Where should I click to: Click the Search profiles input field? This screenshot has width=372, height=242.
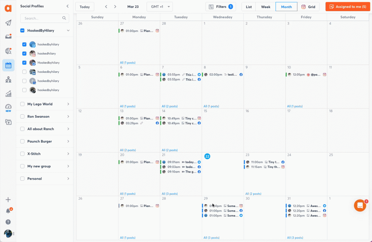[45, 18]
